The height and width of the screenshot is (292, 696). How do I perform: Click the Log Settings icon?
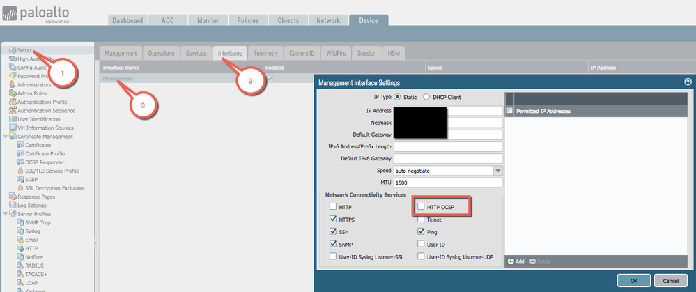point(13,206)
